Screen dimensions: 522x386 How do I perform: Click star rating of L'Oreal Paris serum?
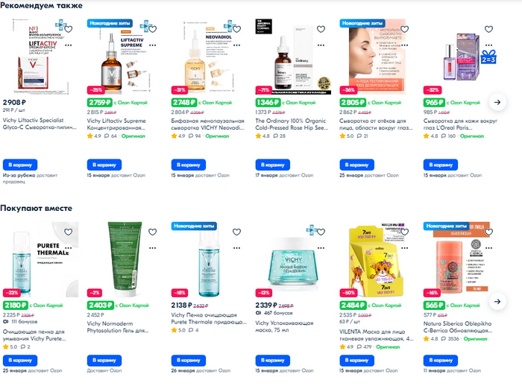[431, 136]
